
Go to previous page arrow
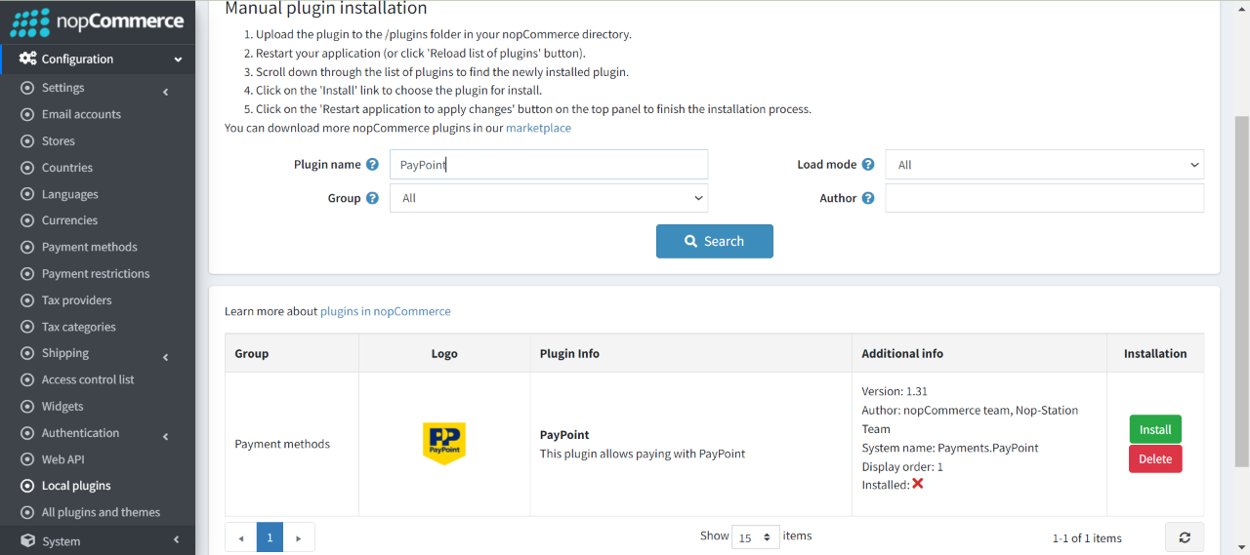click(241, 537)
